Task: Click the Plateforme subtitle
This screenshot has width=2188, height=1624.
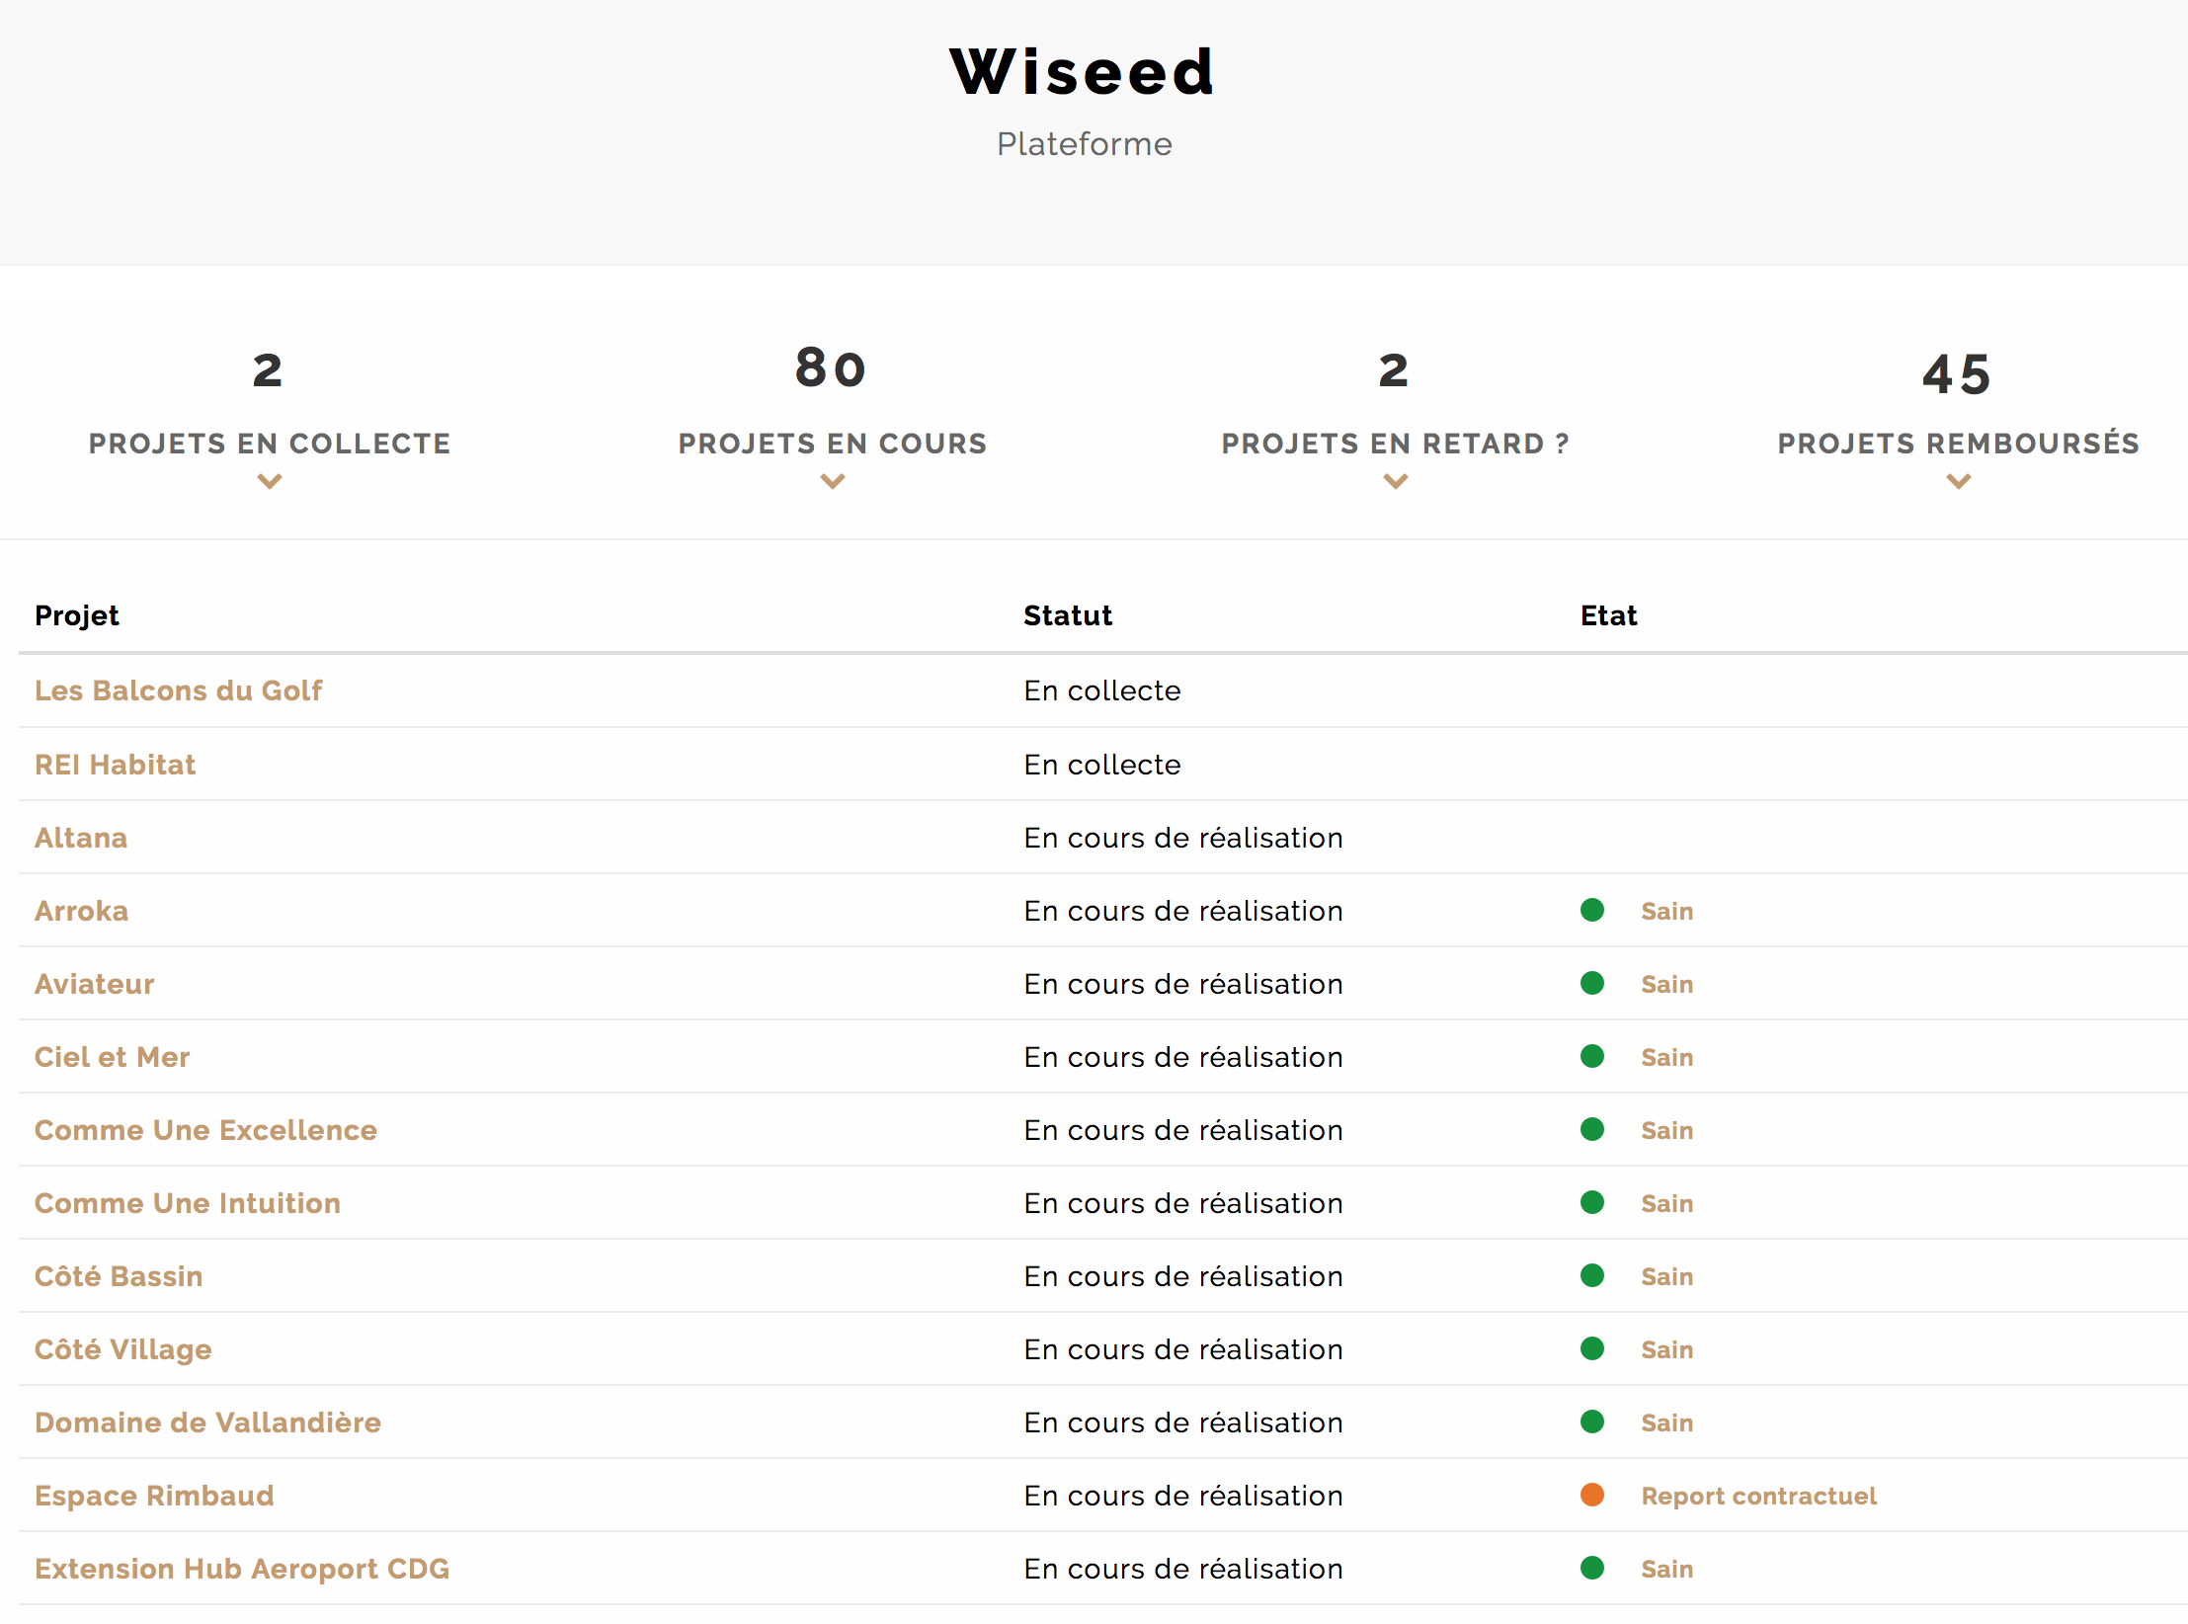Action: pos(1085,144)
